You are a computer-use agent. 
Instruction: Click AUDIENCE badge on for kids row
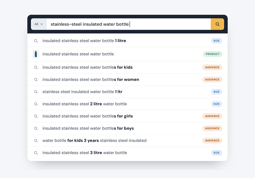(x=212, y=67)
